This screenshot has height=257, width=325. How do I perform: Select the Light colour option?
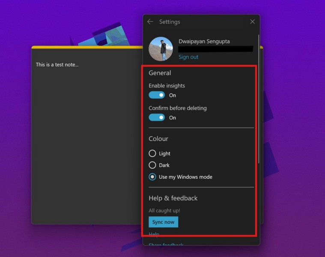point(152,153)
